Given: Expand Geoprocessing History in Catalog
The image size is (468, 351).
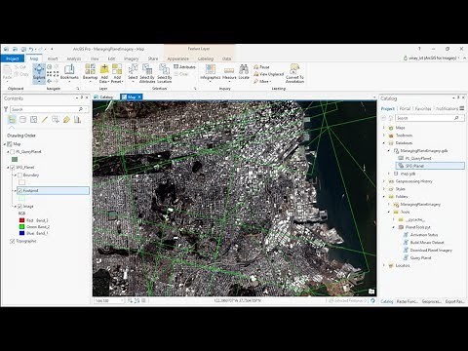Looking at the screenshot, I should [384, 181].
